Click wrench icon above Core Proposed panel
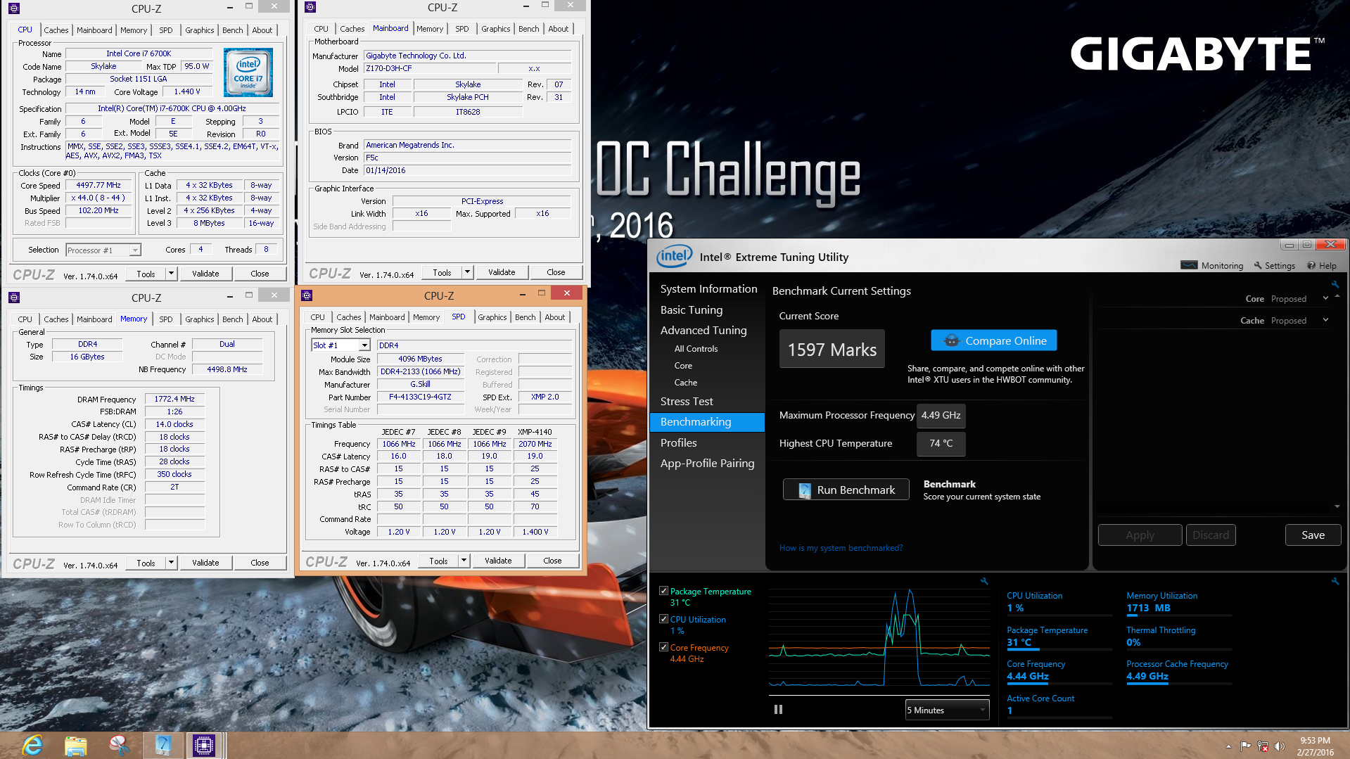This screenshot has height=759, width=1350. [x=1335, y=284]
